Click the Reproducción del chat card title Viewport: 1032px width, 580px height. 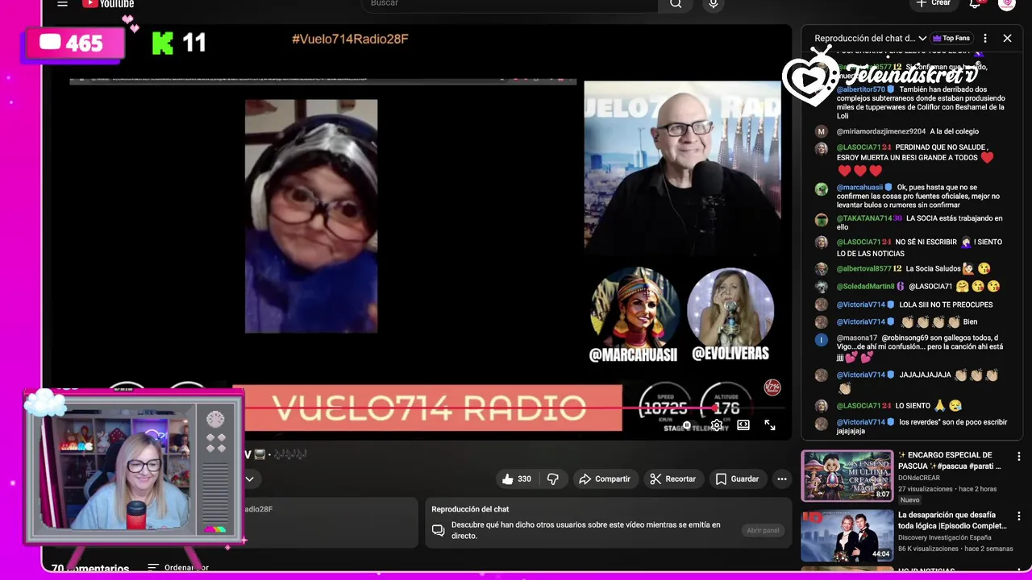tap(470, 509)
